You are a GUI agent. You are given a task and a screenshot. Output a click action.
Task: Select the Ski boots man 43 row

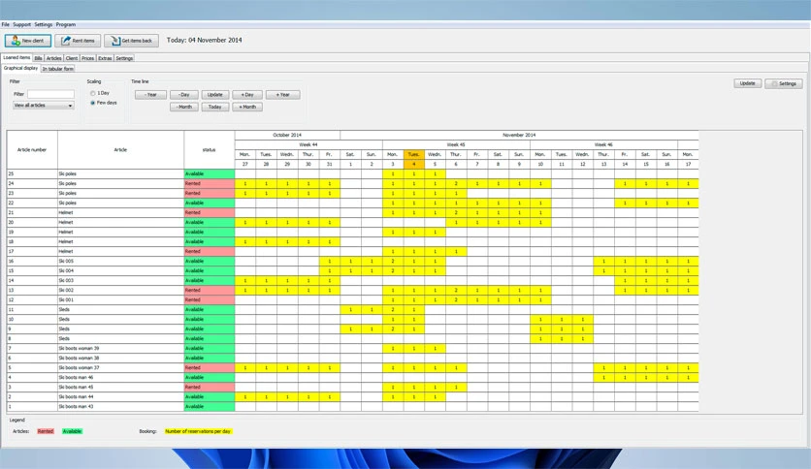click(353, 407)
